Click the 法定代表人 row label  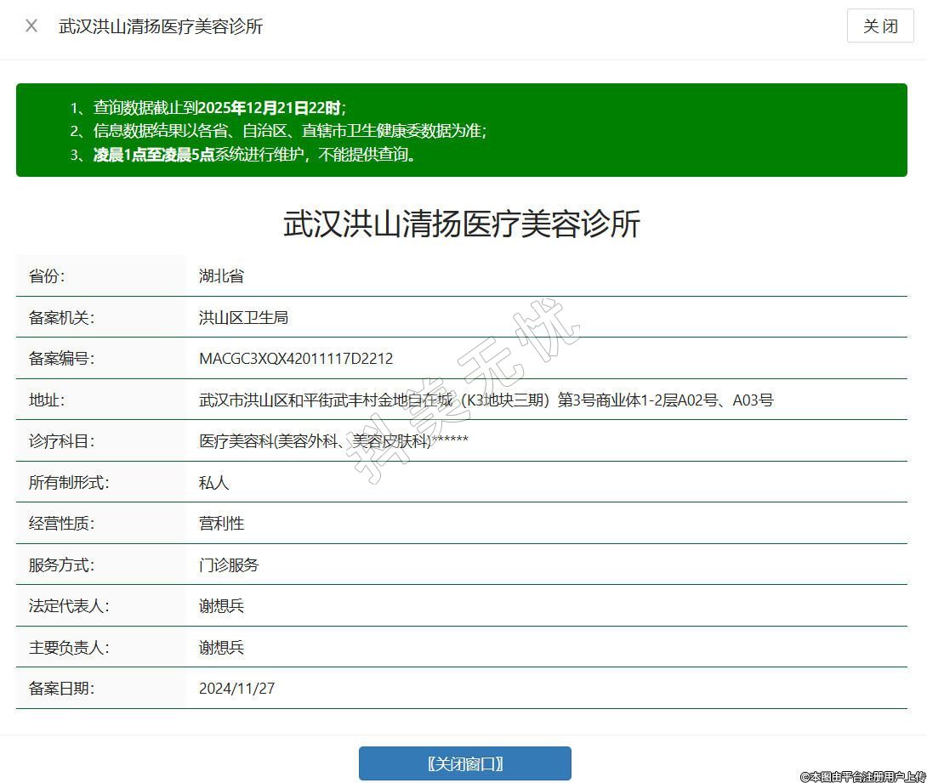pyautogui.click(x=69, y=606)
